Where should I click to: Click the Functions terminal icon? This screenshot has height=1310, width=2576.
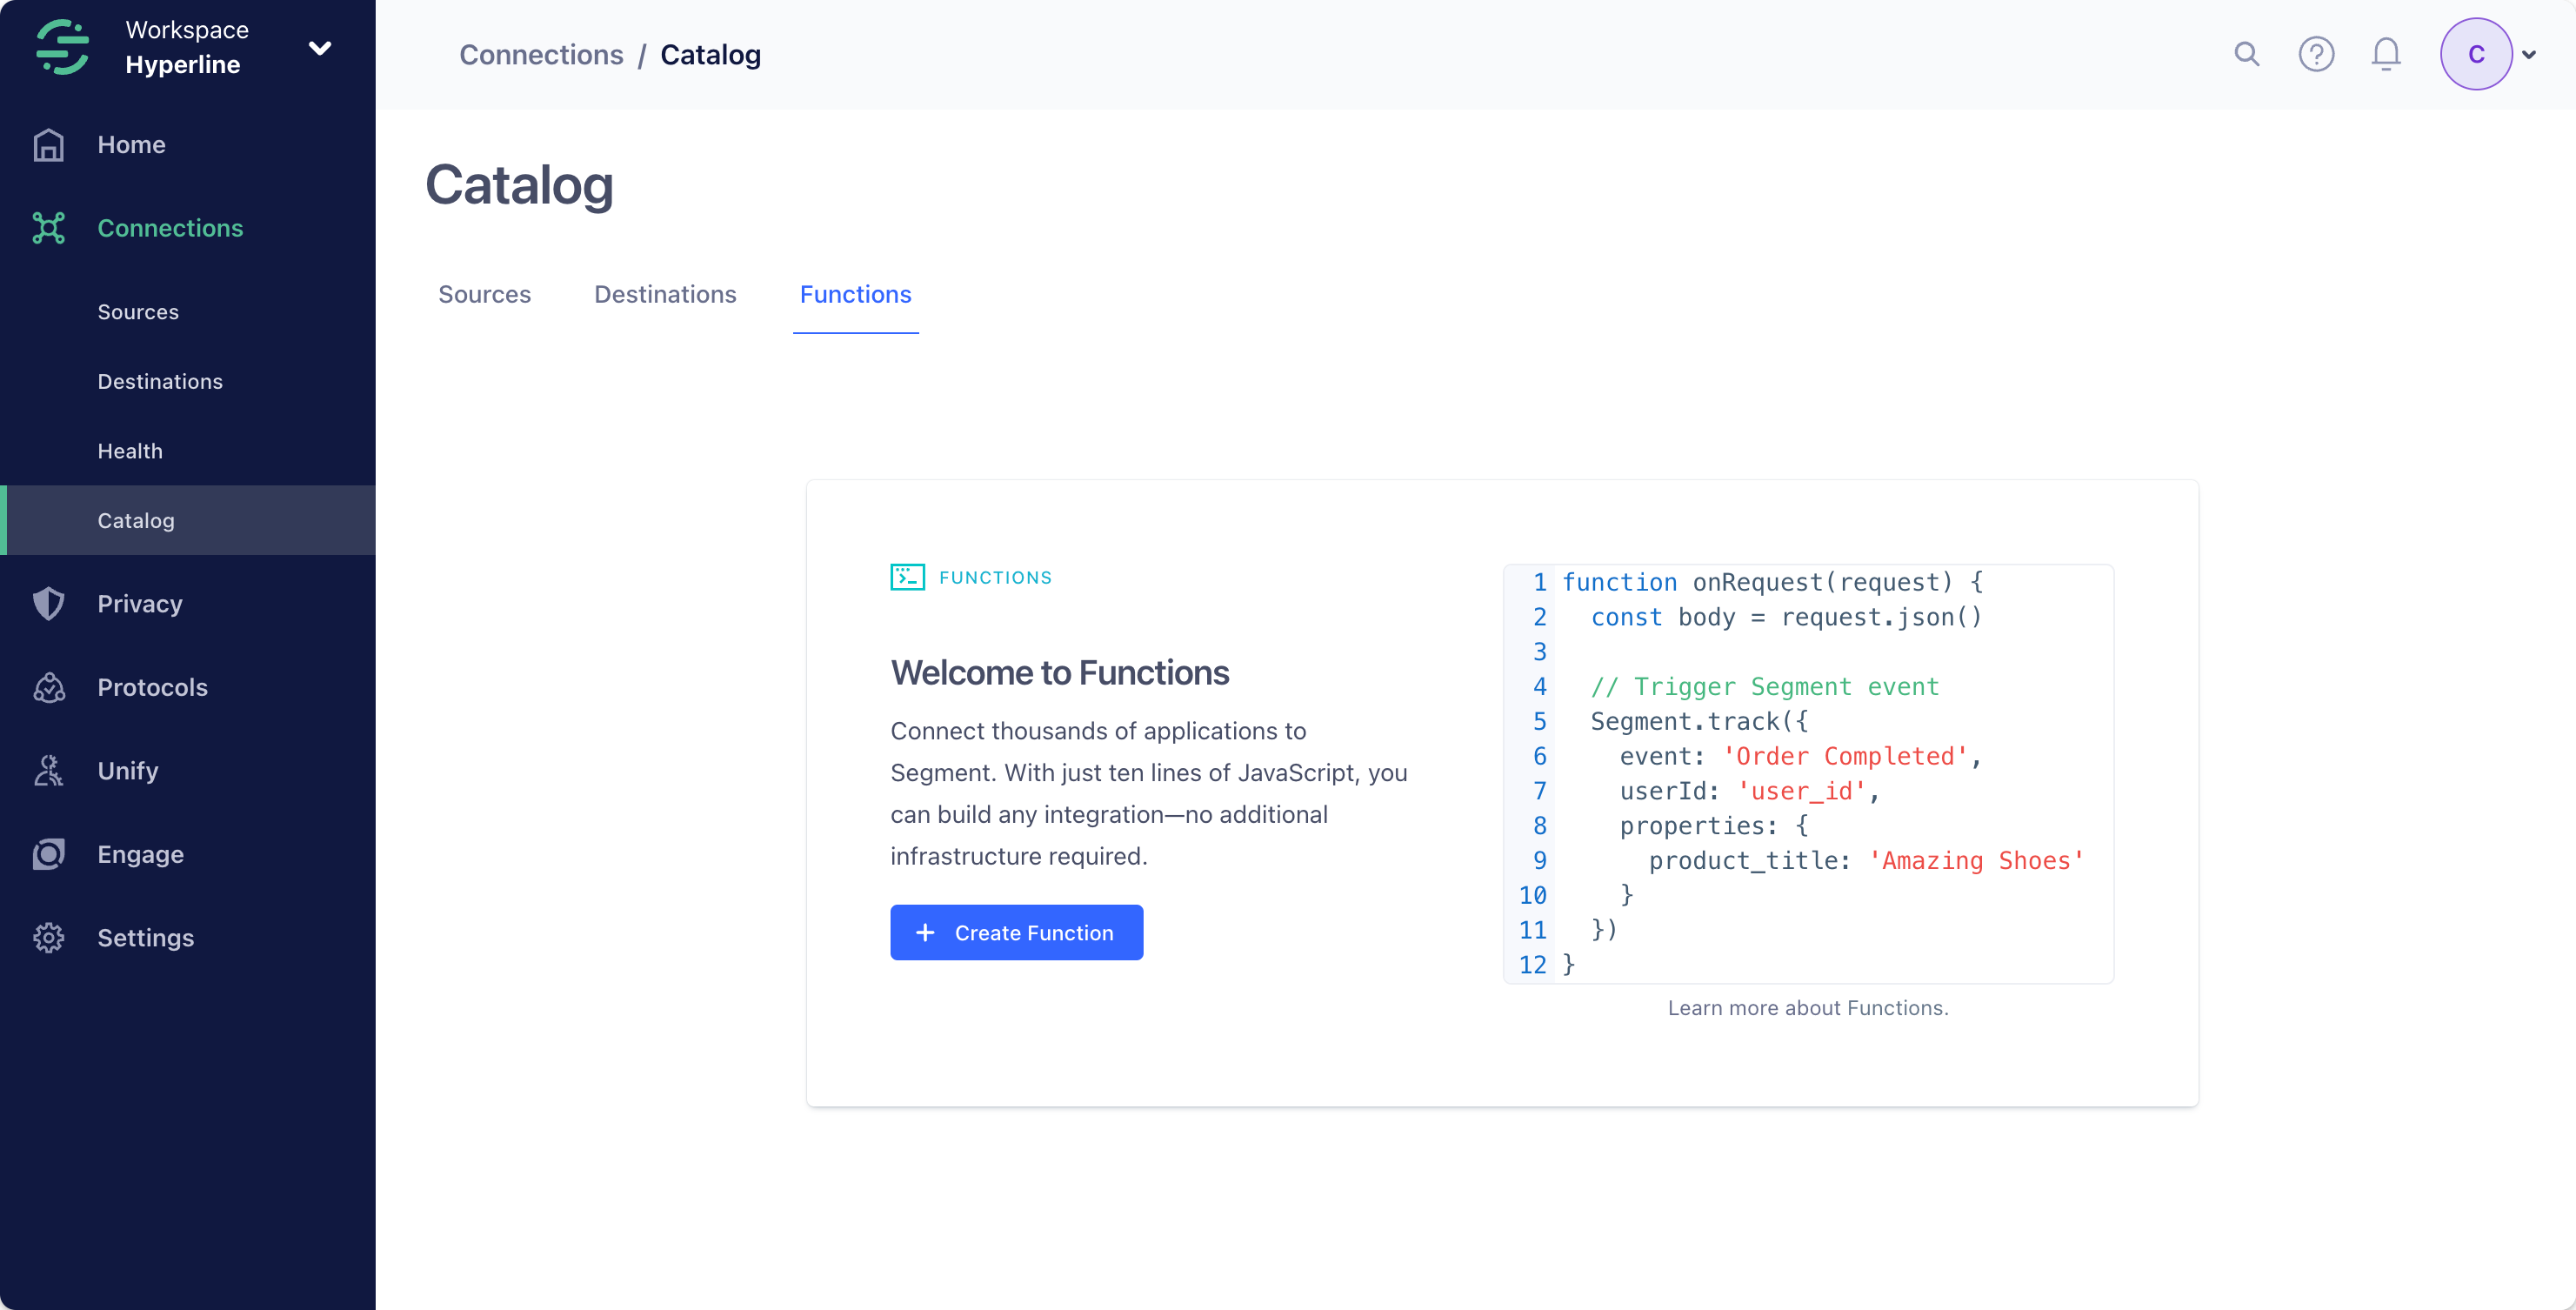908,577
